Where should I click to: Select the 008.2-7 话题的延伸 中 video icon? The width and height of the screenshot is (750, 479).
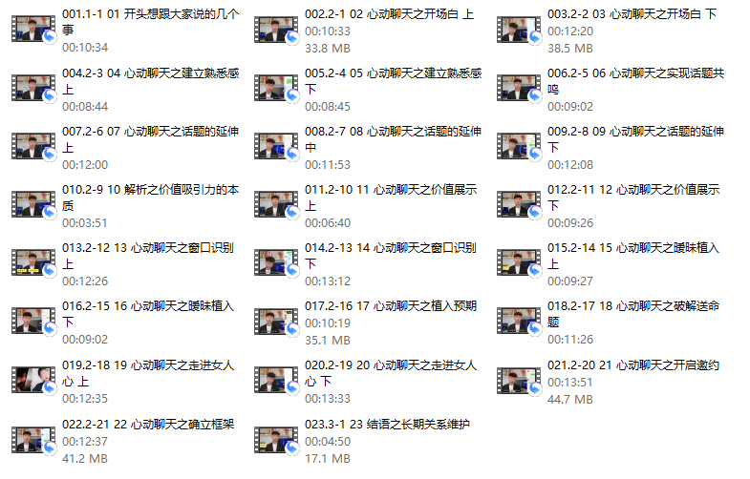point(276,146)
